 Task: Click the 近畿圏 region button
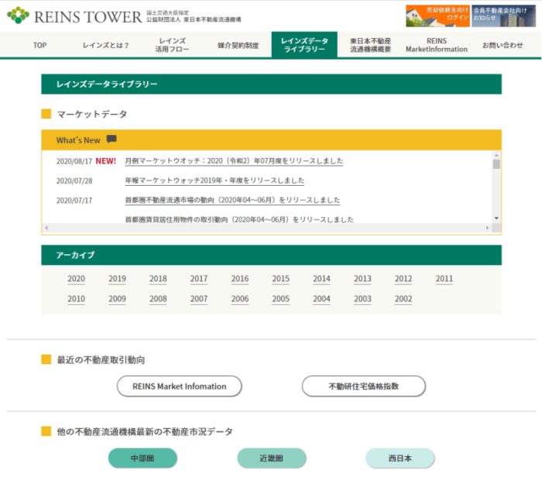click(x=271, y=458)
